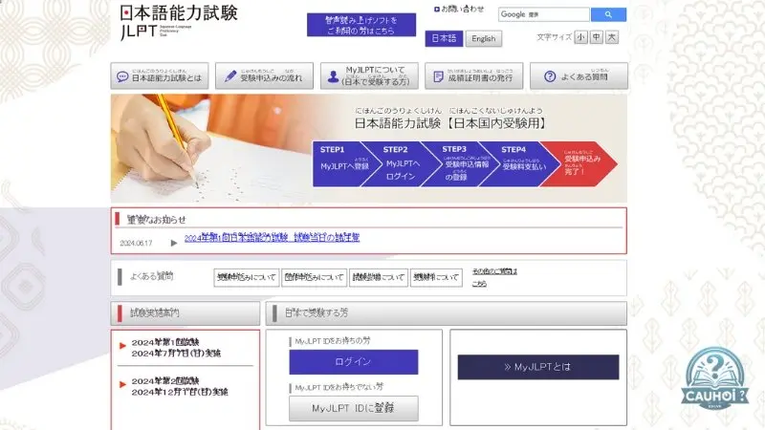Click the red arrow beside 2024年第2回試験
Screen dimensions: 765x430
(x=122, y=384)
